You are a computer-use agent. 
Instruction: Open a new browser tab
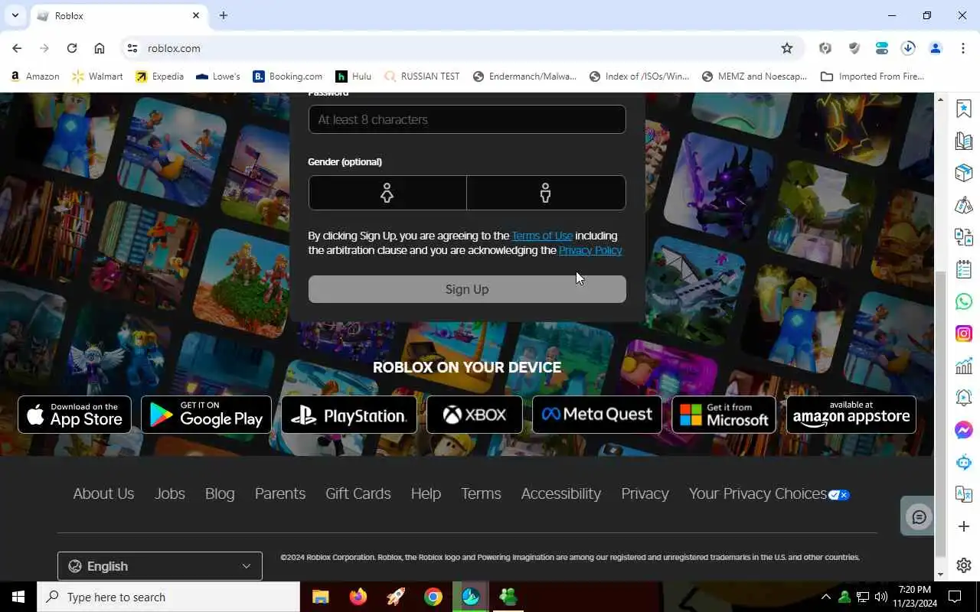224,15
